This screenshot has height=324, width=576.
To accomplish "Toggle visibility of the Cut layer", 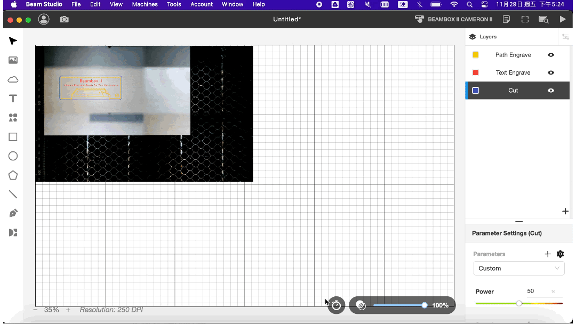I will (551, 90).
